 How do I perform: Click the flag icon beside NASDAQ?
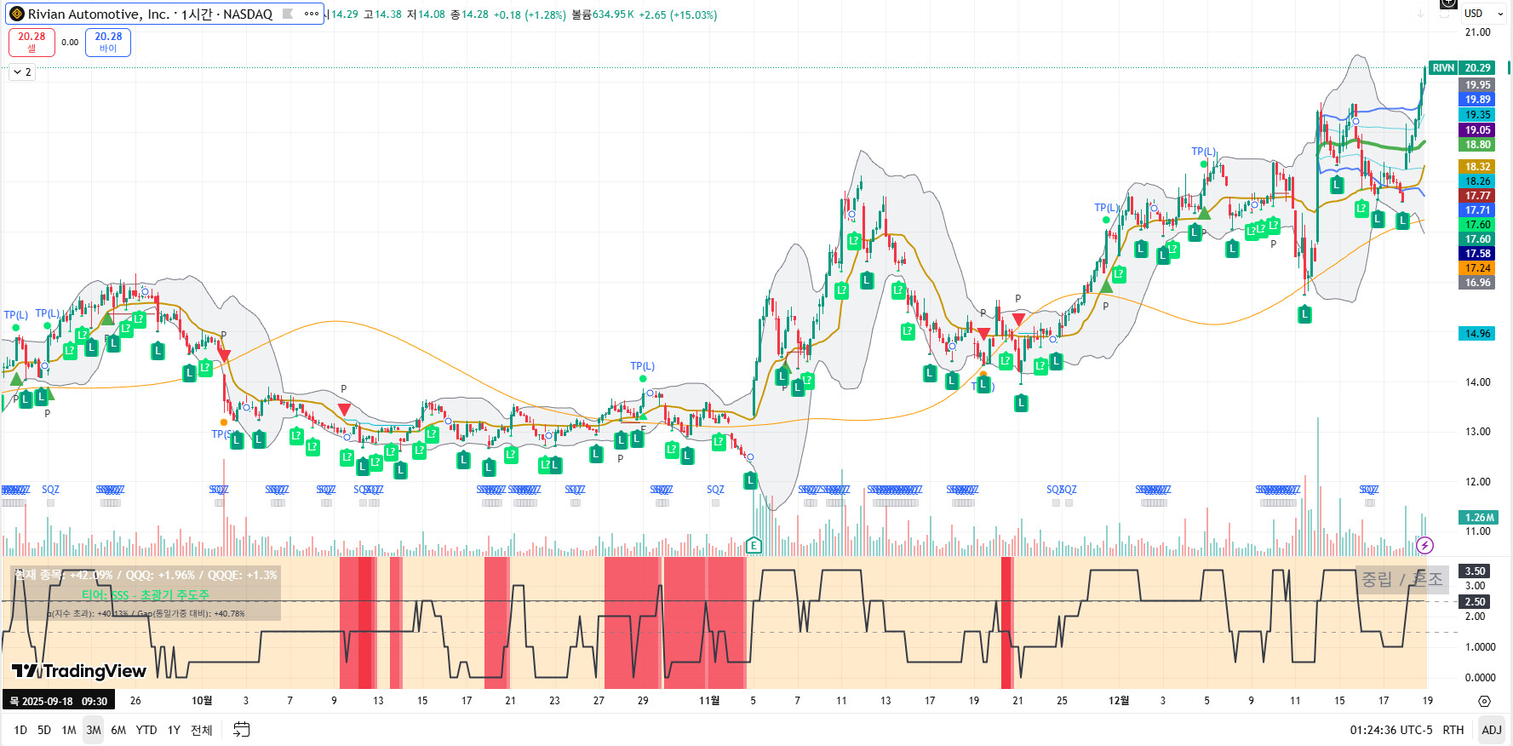[x=288, y=14]
